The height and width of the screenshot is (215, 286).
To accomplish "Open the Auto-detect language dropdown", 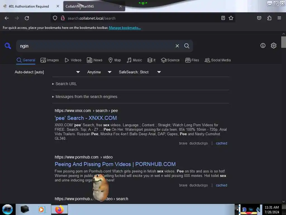I will pyautogui.click(x=47, y=72).
